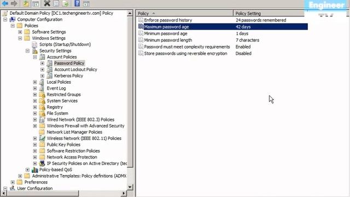350x197 pixels.
Task: Click the Policy-based QoS chart icon
Action: [x=35, y=170]
